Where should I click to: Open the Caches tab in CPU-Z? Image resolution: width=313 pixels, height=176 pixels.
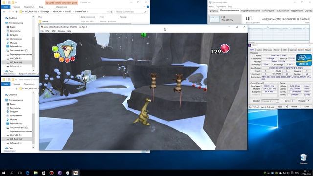point(259,50)
